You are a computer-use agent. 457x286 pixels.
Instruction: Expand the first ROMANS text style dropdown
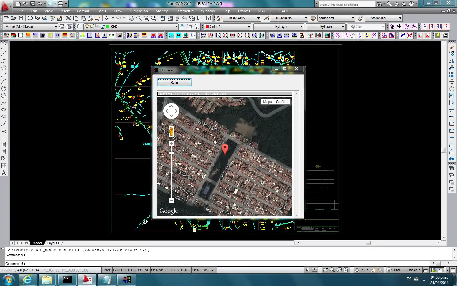pyautogui.click(x=258, y=18)
